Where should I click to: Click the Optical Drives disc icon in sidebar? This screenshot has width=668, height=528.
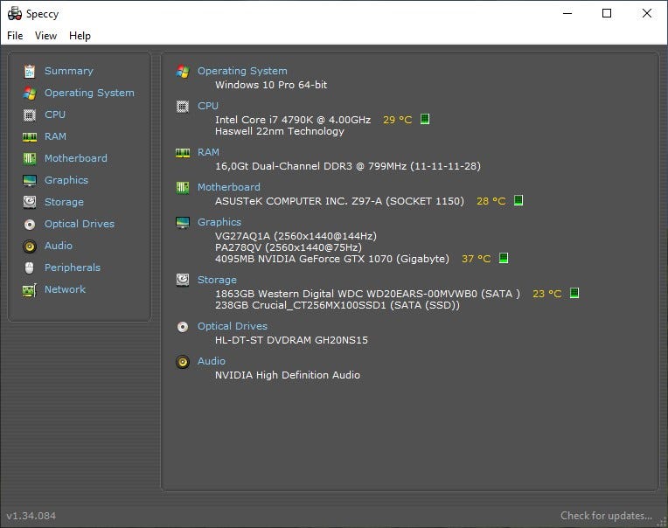tap(30, 225)
